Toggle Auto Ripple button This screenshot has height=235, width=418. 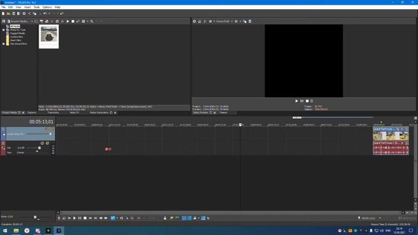pyautogui.click(x=195, y=218)
